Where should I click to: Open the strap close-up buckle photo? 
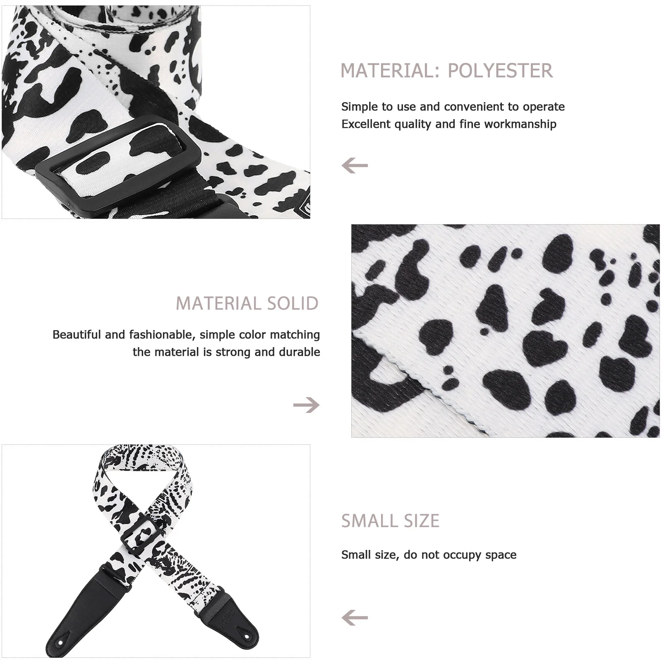coord(156,112)
